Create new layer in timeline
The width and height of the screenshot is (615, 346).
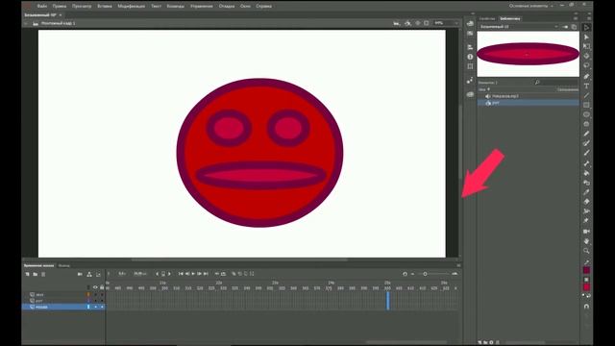(x=28, y=274)
